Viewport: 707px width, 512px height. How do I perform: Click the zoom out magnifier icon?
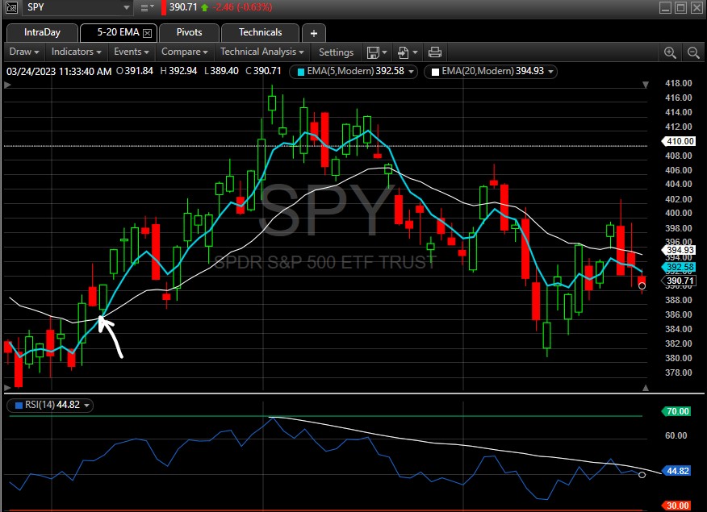tap(692, 52)
